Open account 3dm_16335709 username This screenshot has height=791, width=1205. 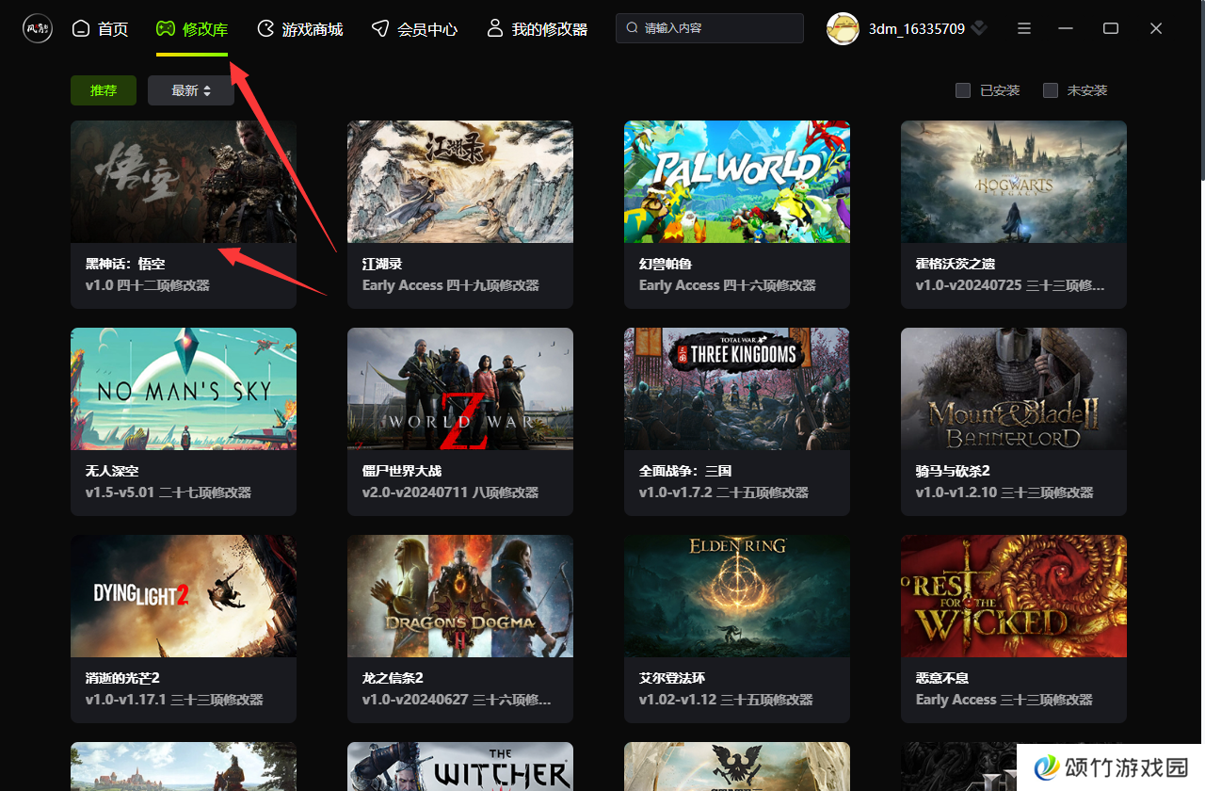tap(916, 29)
